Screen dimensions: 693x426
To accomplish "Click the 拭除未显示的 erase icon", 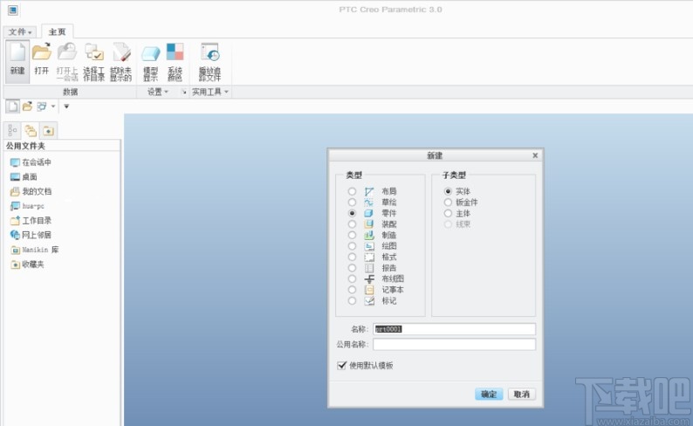I will pyautogui.click(x=120, y=52).
